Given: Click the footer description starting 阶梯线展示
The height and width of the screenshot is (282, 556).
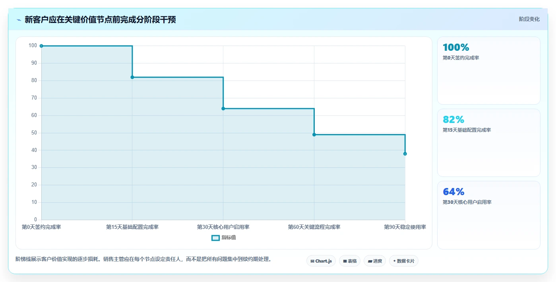Looking at the screenshot, I should pos(143,259).
